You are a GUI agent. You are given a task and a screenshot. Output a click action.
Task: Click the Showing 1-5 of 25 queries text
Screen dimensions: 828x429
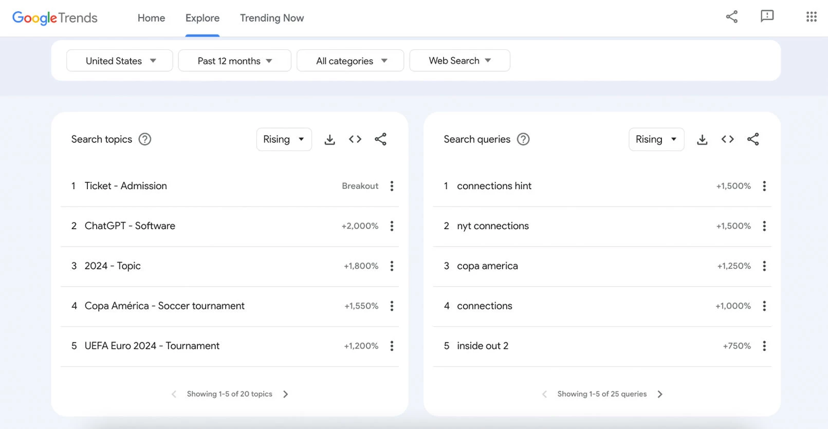602,394
